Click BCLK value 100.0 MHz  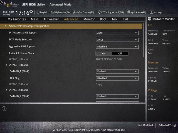tap(153, 44)
